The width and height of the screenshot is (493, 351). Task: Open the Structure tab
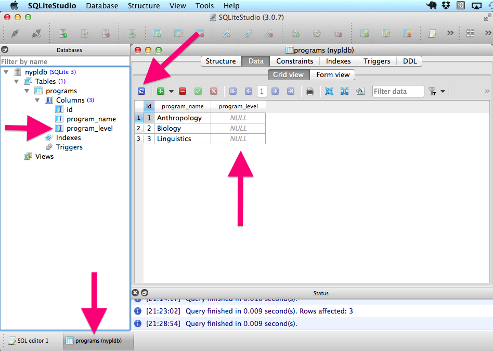click(x=220, y=61)
